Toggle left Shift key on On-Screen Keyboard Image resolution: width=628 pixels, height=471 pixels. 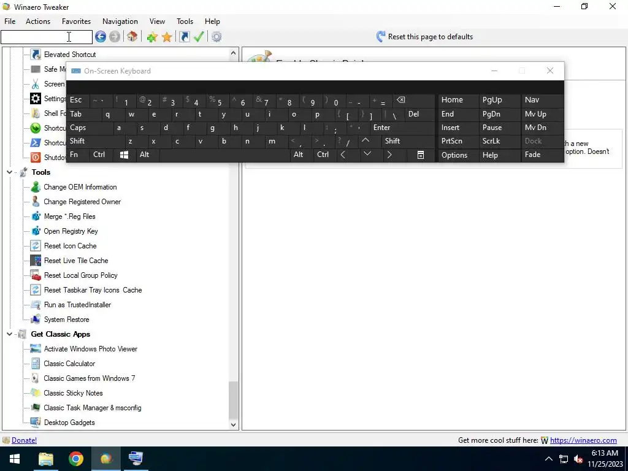(96, 141)
